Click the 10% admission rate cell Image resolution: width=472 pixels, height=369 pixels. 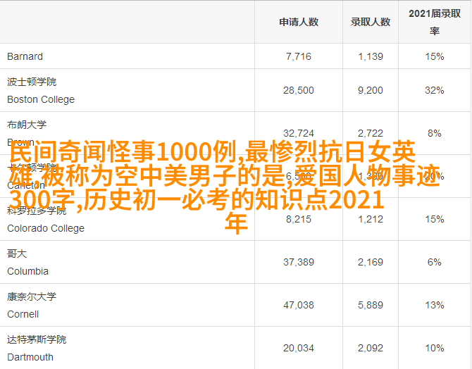[435, 349]
